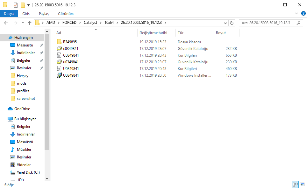307x188 pixels.
Task: Expand the ribbon with the chevron
Action: tap(296, 13)
